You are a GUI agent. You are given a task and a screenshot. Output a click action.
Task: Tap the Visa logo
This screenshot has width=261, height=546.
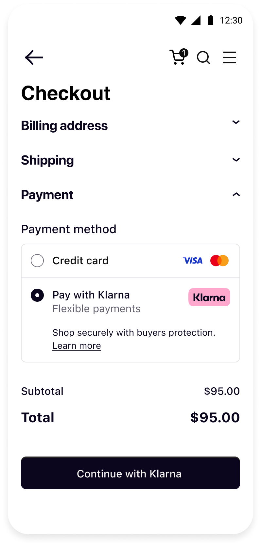point(193,261)
